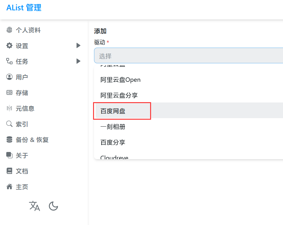Click the house icon beside 主页
Viewport: 283px width, 225px height.
click(9, 186)
